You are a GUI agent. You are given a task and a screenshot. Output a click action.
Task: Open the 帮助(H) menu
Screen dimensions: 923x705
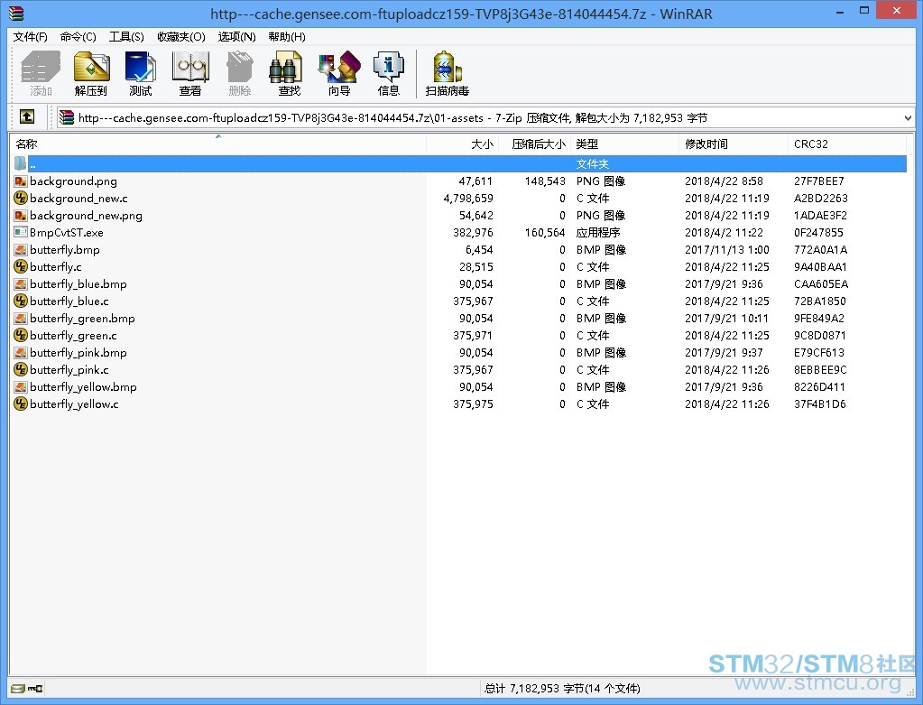click(287, 36)
